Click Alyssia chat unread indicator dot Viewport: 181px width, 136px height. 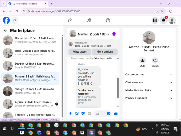click(x=56, y=104)
